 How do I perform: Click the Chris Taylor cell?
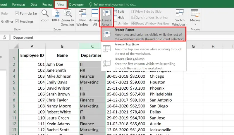point(62,100)
